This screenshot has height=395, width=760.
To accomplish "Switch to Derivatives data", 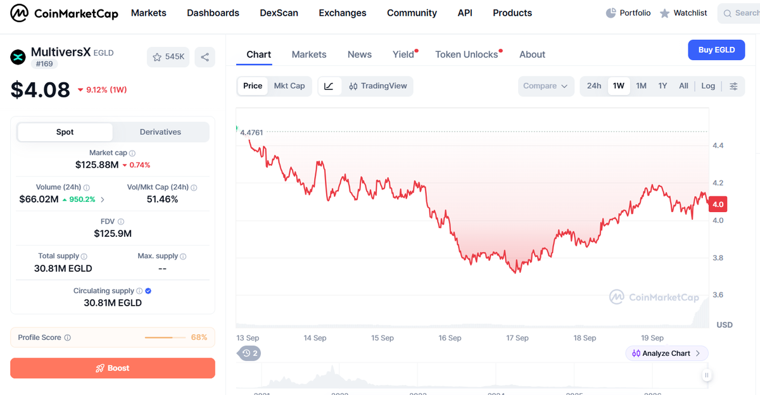I will coord(160,132).
